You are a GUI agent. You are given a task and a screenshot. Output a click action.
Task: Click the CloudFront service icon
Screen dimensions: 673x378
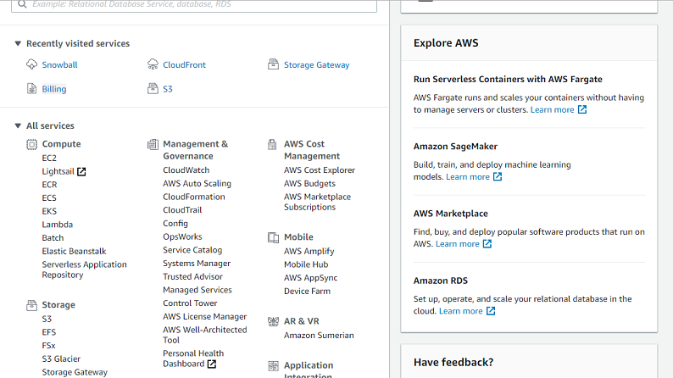click(153, 64)
